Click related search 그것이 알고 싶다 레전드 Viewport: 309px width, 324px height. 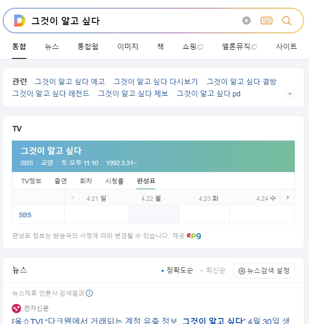[x=51, y=94]
